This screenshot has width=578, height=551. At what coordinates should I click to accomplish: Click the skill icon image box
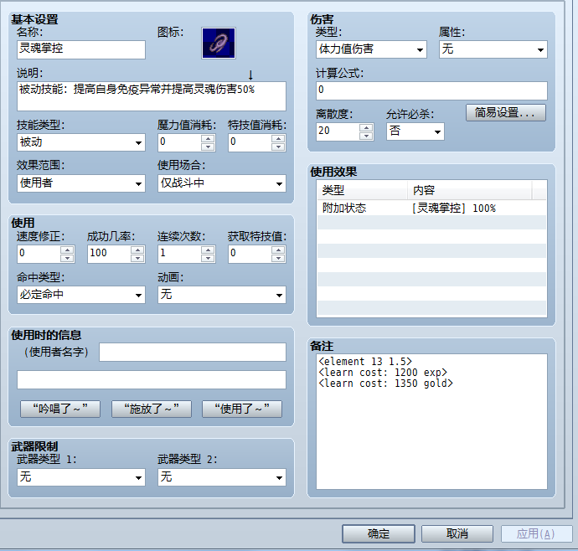click(219, 43)
